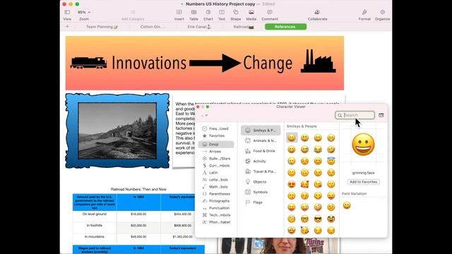The height and width of the screenshot is (254, 452).
Task: Open the View menu in Numbers toolbar
Action: (67, 15)
